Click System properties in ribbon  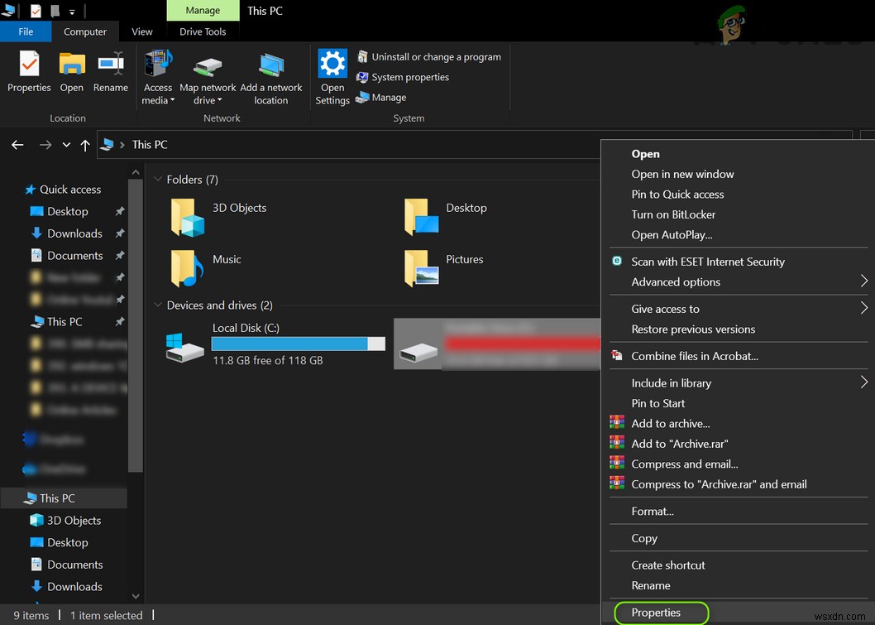pyautogui.click(x=402, y=77)
